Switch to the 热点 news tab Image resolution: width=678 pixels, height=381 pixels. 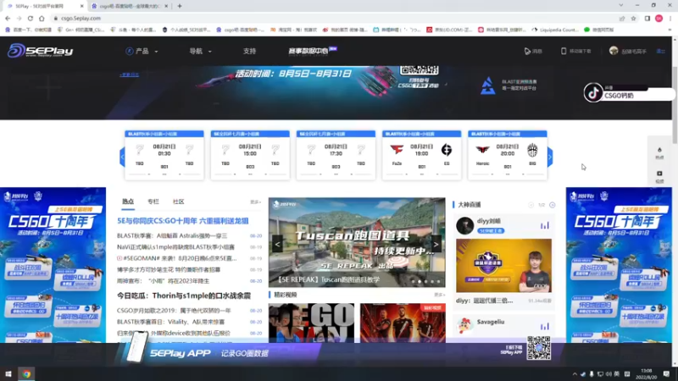(x=128, y=202)
